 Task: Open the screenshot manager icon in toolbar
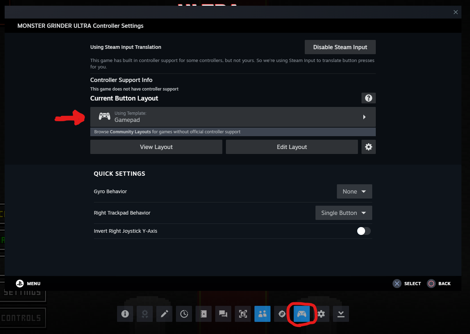243,314
